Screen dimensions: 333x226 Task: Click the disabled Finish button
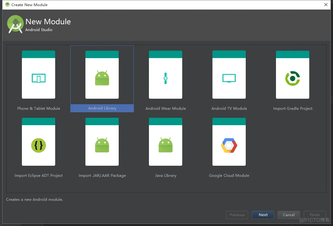click(x=315, y=215)
